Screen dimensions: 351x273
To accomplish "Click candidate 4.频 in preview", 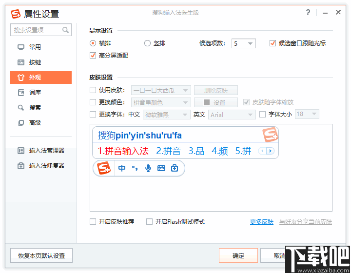I will click(220, 151).
